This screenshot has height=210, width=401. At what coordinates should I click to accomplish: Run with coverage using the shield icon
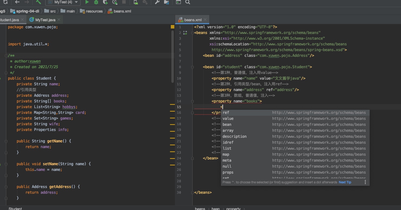(x=105, y=2)
